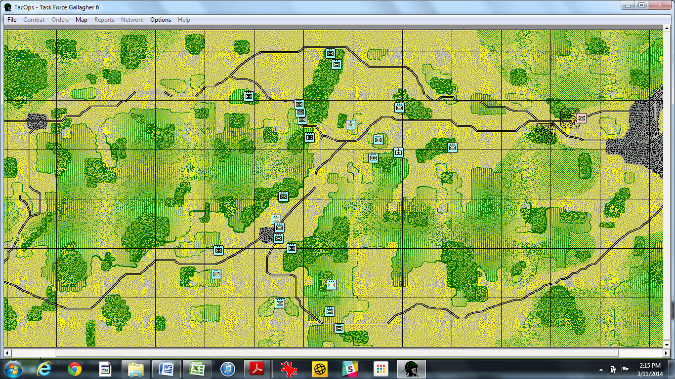This screenshot has width=675, height=379.
Task: Open the File menu
Action: click(x=12, y=20)
